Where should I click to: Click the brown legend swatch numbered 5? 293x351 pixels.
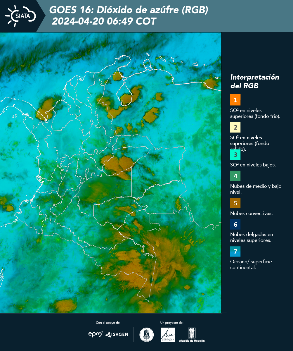(x=235, y=203)
